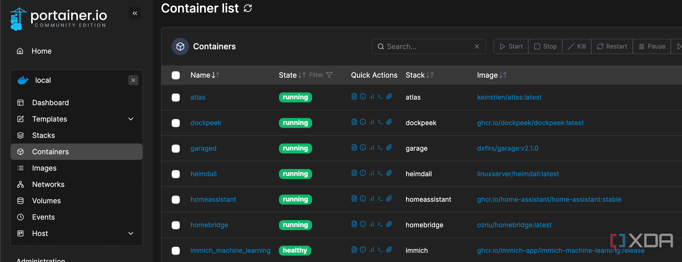Sort containers by Stack column
682x262 pixels.
pyautogui.click(x=420, y=75)
